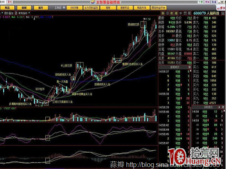Click the 标 icon in chart toolbar
The image size is (226, 169).
163,13
